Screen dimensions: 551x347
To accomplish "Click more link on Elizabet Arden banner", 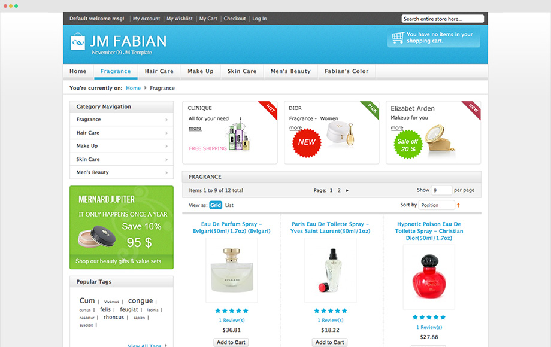I will tap(397, 127).
